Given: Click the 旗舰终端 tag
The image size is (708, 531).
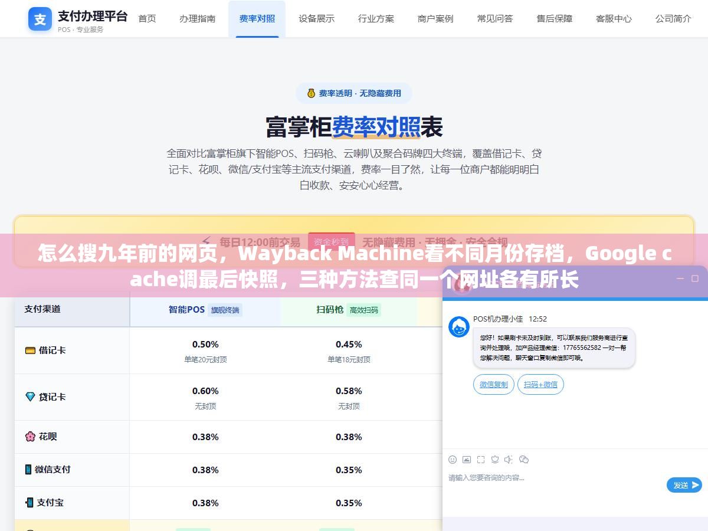Looking at the screenshot, I should [x=225, y=310].
